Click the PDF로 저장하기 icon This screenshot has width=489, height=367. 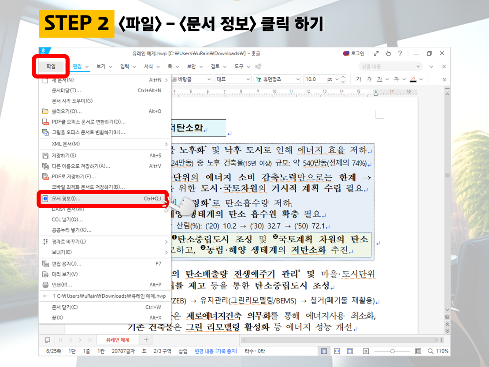(x=45, y=176)
